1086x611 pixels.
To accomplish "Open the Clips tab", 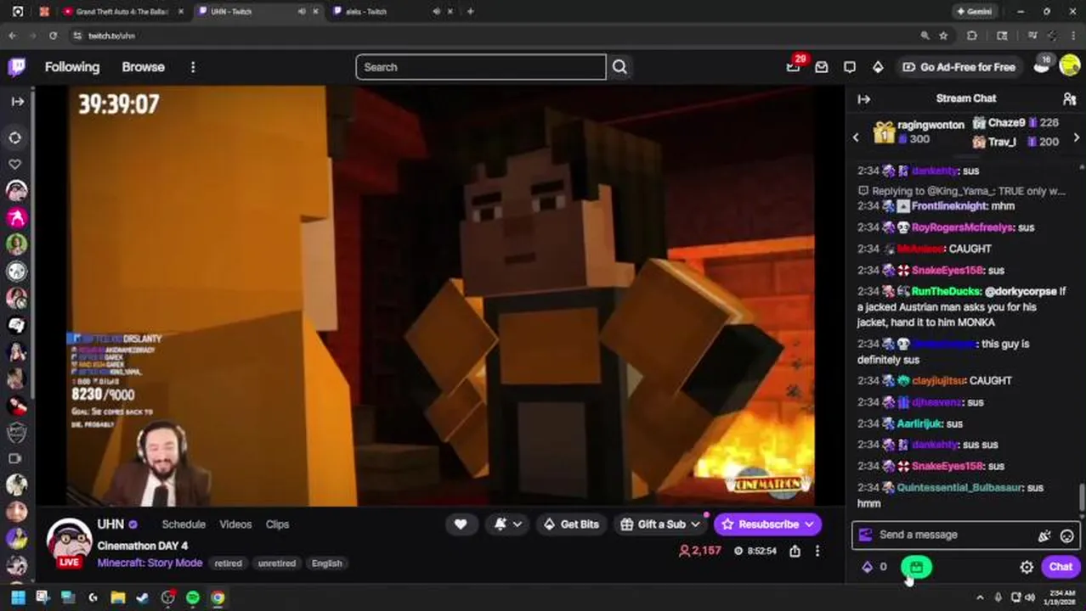I will [x=277, y=524].
